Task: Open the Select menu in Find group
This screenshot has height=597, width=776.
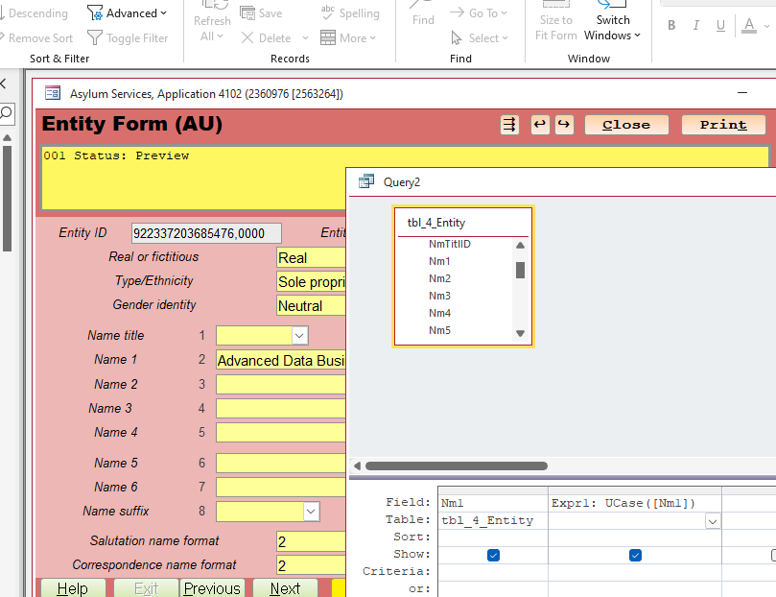Action: tap(479, 38)
